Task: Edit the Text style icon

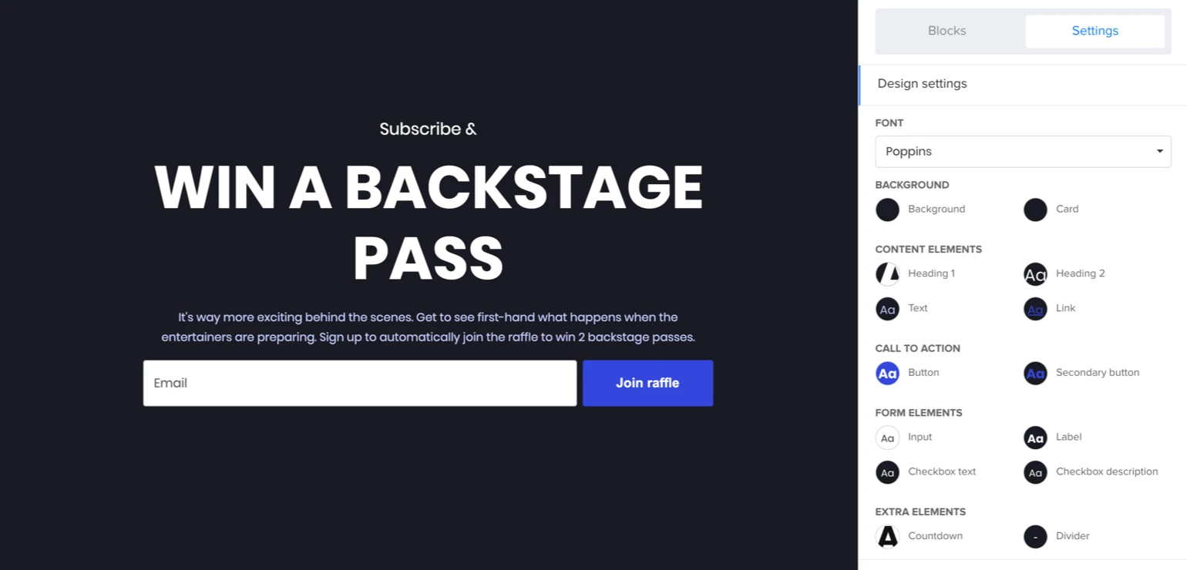Action: click(887, 309)
